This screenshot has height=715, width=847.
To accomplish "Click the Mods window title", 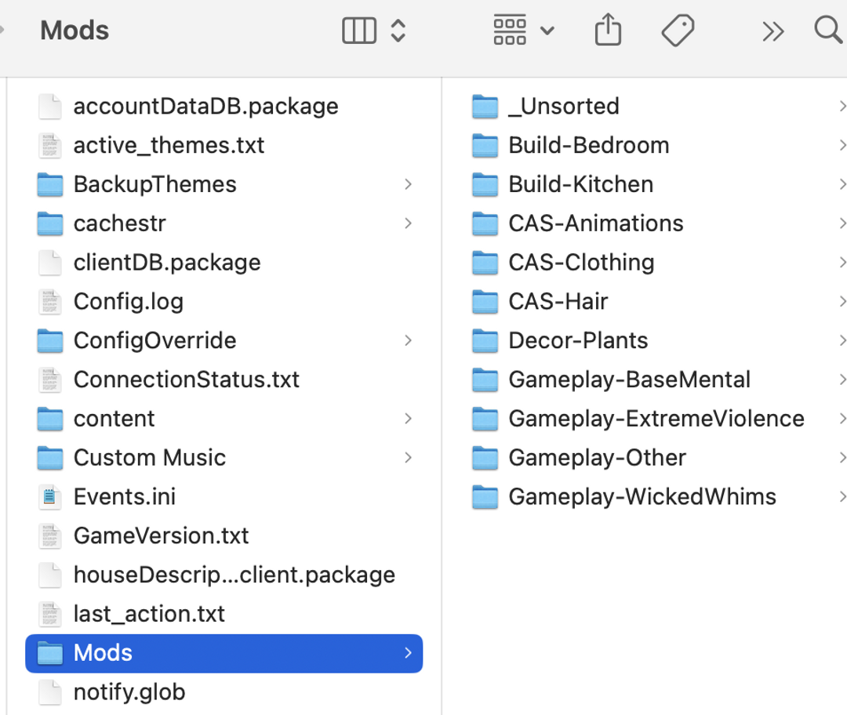I will click(x=75, y=31).
